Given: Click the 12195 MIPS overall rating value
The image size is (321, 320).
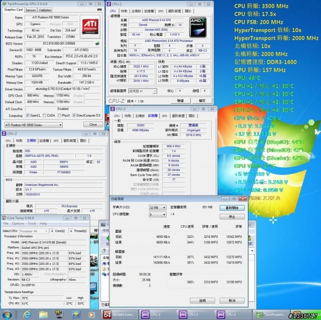Looking at the screenshot, I should [234, 282].
